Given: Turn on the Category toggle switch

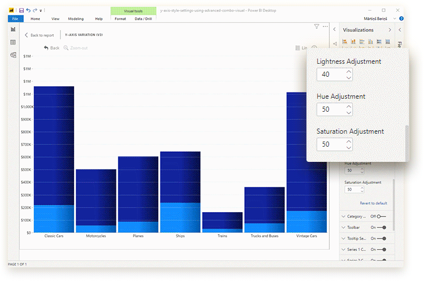Looking at the screenshot, I should (382, 216).
